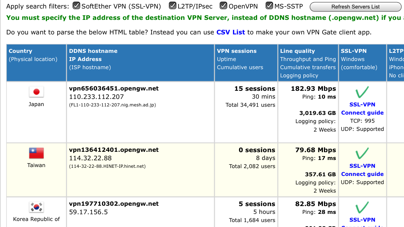Image resolution: width=404 pixels, height=227 pixels.
Task: Click the SSL-VPN link in Korea row
Action: pos(362,220)
